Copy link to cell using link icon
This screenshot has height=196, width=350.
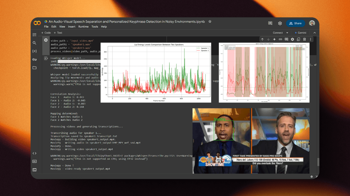pos(280,39)
